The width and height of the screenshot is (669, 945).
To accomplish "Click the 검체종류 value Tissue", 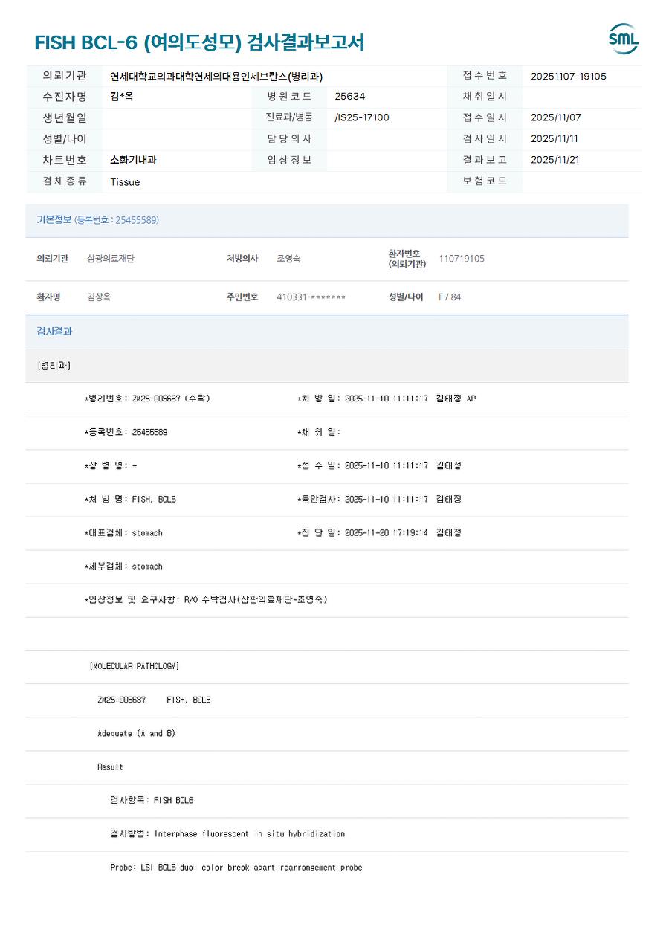I will click(x=125, y=182).
